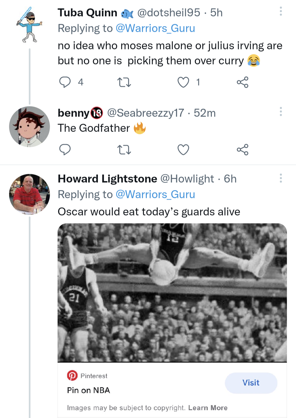
Task: Share Tuba Quinn's tweet
Action: pos(243,82)
